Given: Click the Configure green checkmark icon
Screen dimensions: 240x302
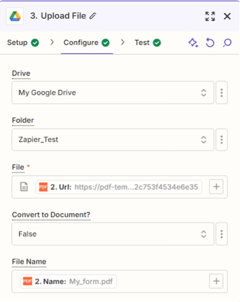Looking at the screenshot, I should coord(106,43).
